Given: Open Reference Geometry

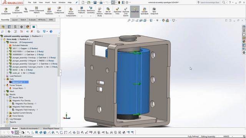Looking at the screenshot, I should [x=91, y=10].
